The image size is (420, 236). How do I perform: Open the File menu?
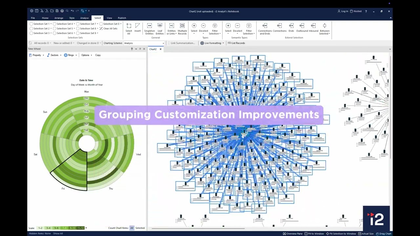tap(33, 18)
